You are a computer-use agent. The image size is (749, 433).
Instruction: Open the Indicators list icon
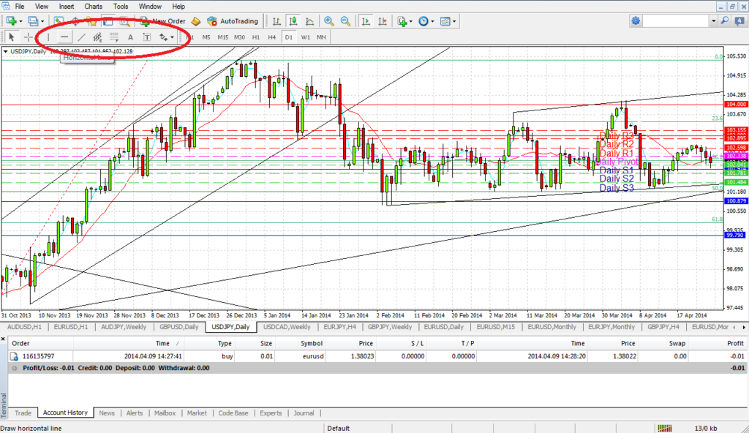(x=402, y=21)
